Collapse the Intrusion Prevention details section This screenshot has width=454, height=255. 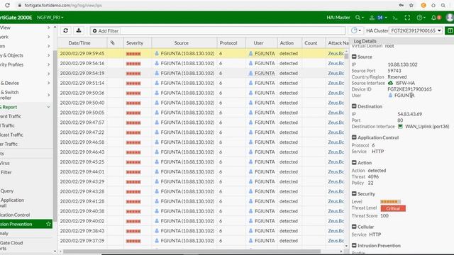354,245
